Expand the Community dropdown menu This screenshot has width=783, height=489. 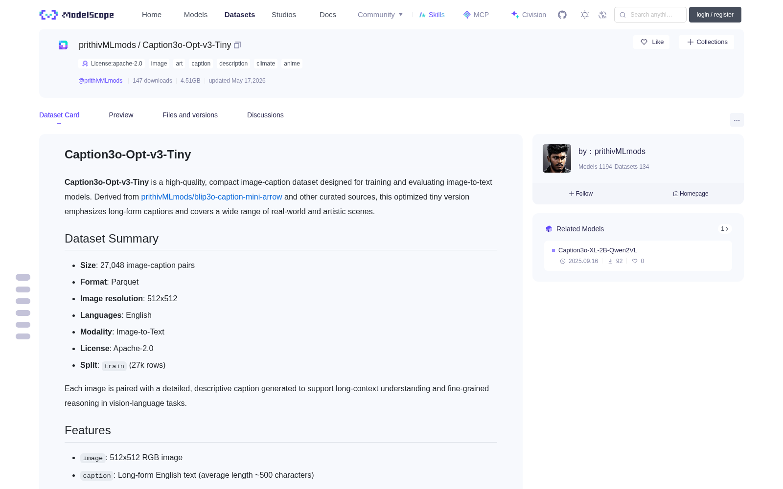[380, 15]
